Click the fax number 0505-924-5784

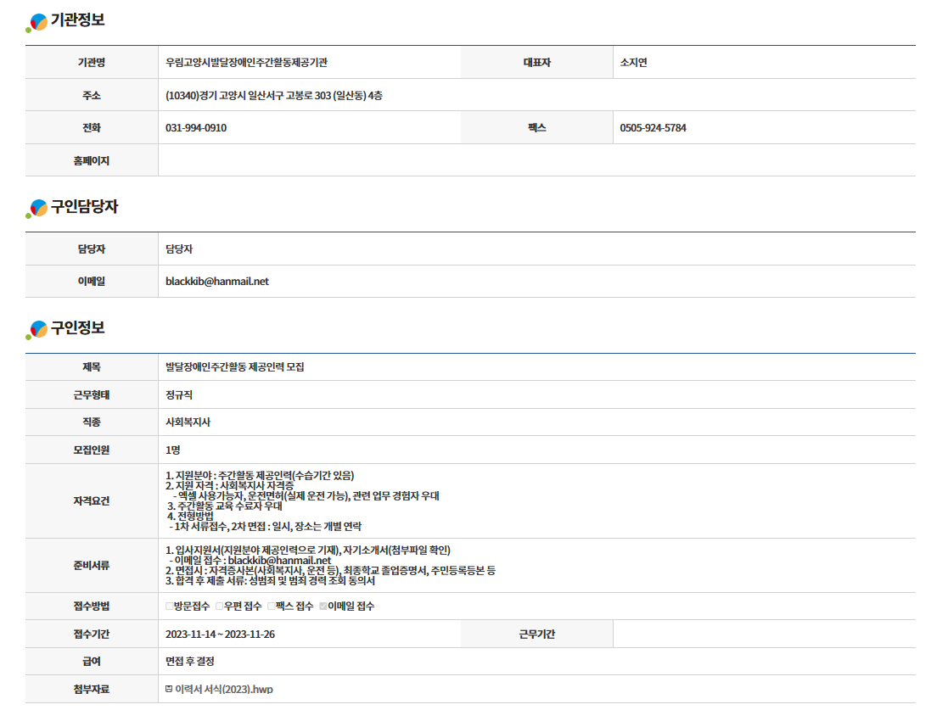click(654, 128)
